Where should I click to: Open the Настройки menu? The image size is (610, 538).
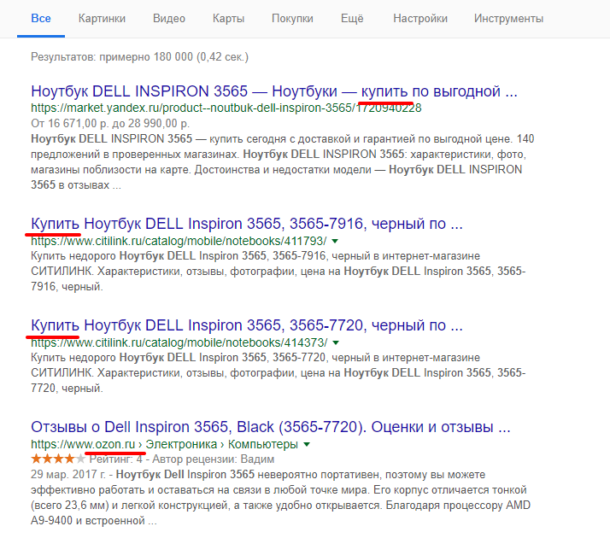click(x=420, y=18)
